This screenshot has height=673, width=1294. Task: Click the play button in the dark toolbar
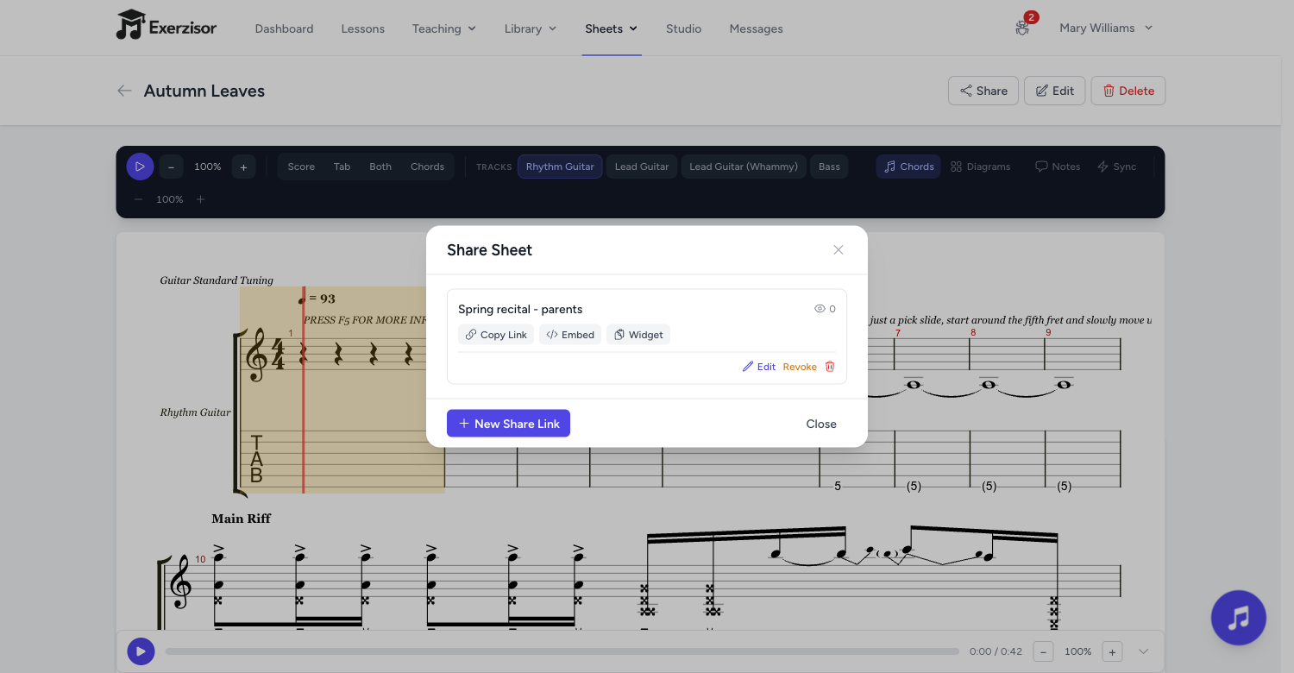click(x=141, y=167)
